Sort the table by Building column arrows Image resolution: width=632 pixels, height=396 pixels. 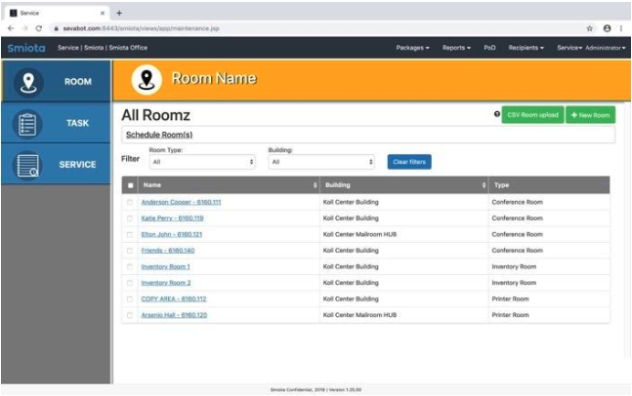tap(484, 185)
